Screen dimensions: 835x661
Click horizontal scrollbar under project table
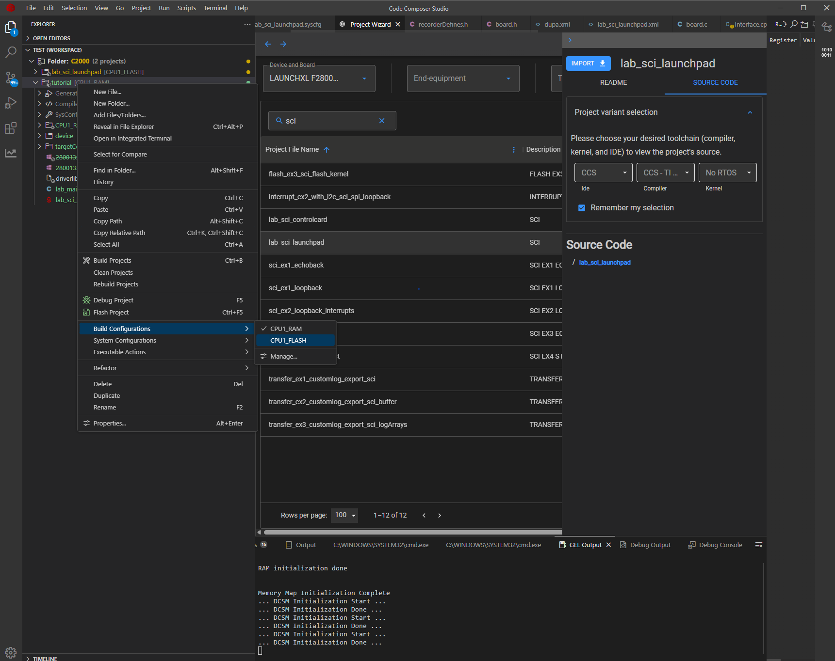[412, 532]
